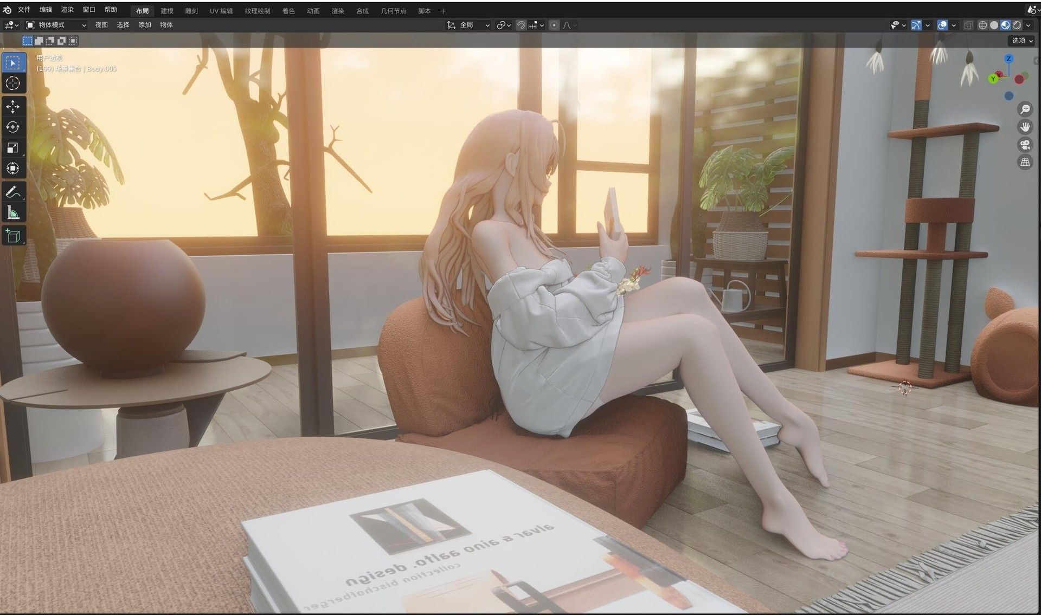The width and height of the screenshot is (1041, 615).
Task: Activate the Annotate pencil tool
Action: click(x=13, y=192)
